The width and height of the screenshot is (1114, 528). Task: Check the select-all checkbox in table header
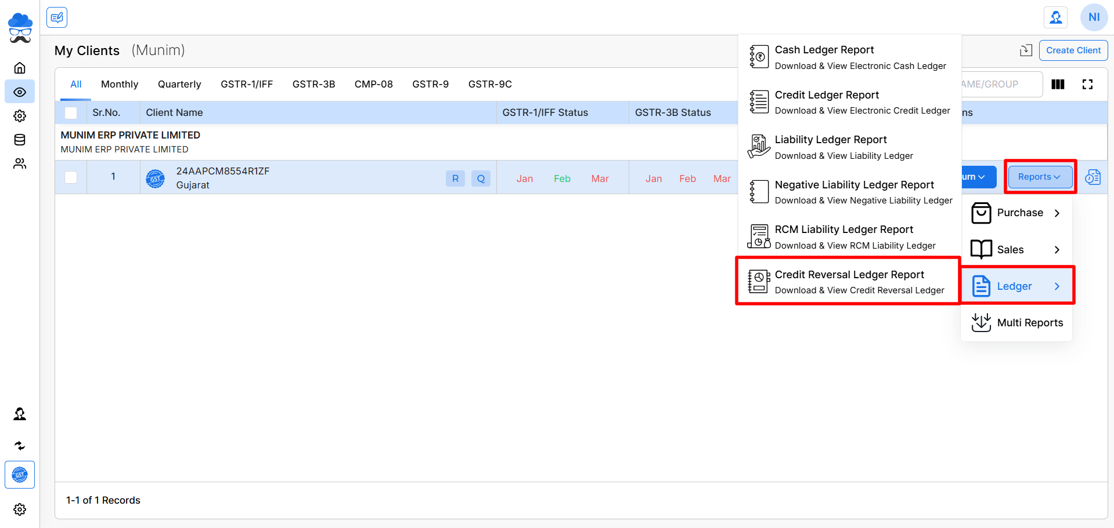coord(71,113)
